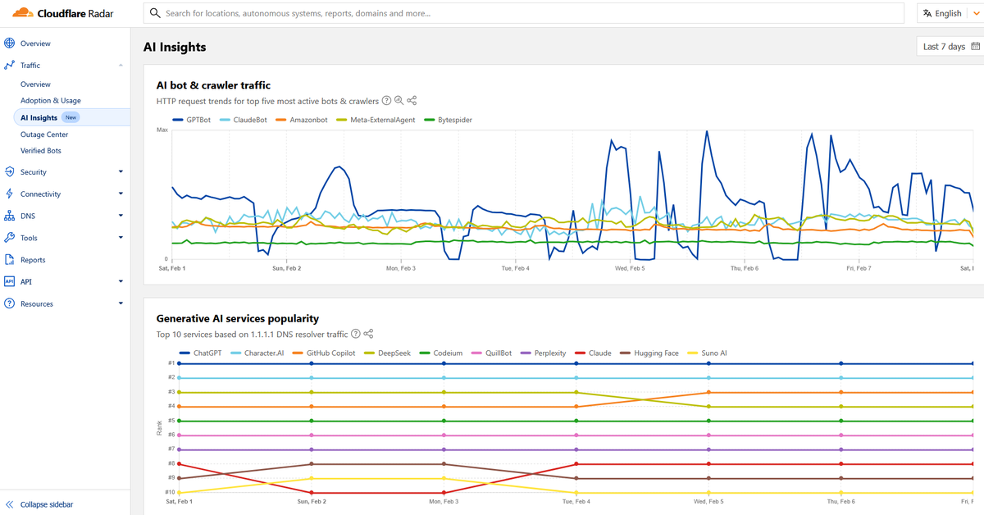The image size is (984, 515).
Task: Share the Generative AI services popularity chart
Action: tap(368, 334)
